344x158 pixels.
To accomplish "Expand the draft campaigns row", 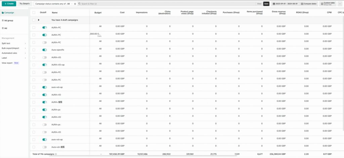I will pos(39,20).
